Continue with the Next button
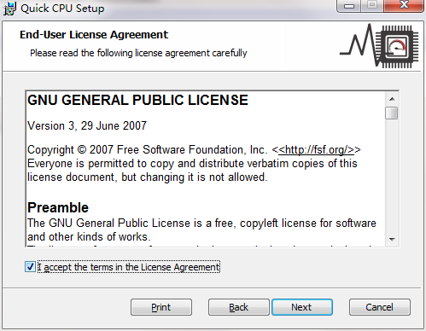The height and width of the screenshot is (331, 426). pyautogui.click(x=302, y=307)
